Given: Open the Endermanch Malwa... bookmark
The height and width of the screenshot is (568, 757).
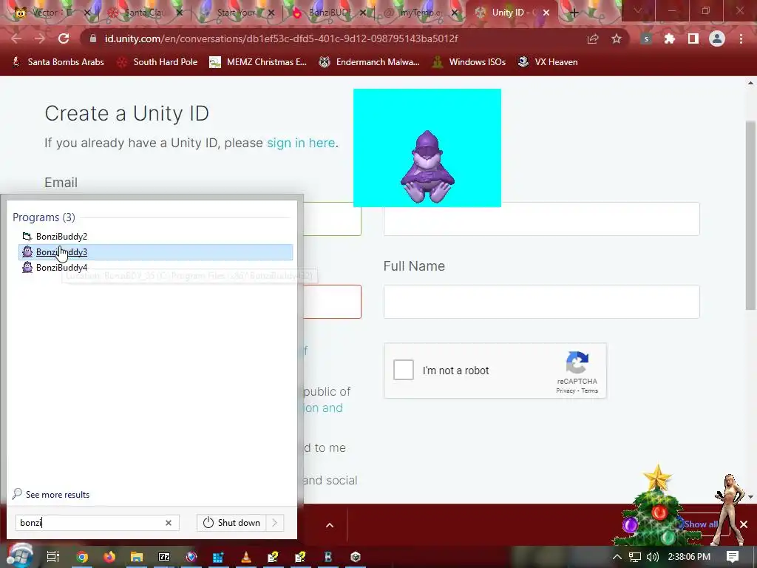Looking at the screenshot, I should (x=370, y=62).
